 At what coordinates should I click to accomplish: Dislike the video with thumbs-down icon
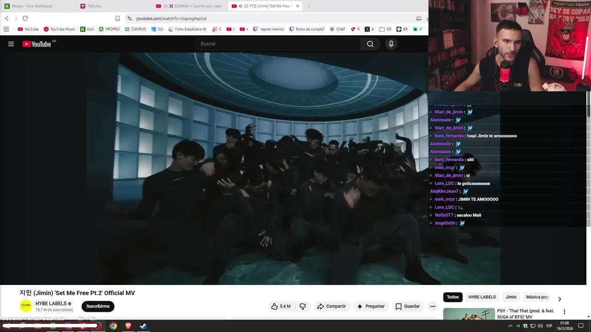point(303,306)
